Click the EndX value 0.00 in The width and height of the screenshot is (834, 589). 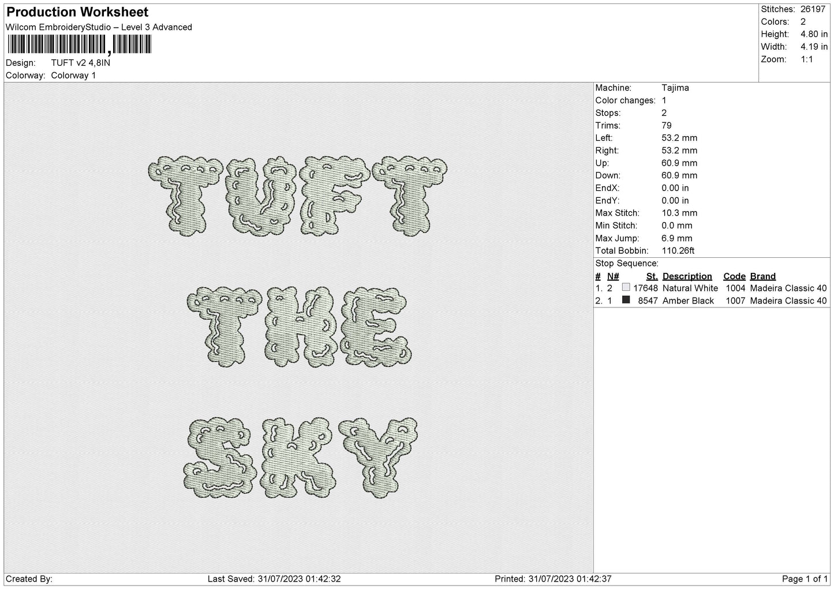676,188
